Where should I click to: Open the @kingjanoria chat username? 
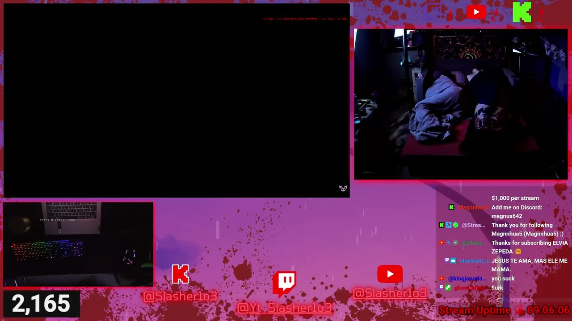467,279
